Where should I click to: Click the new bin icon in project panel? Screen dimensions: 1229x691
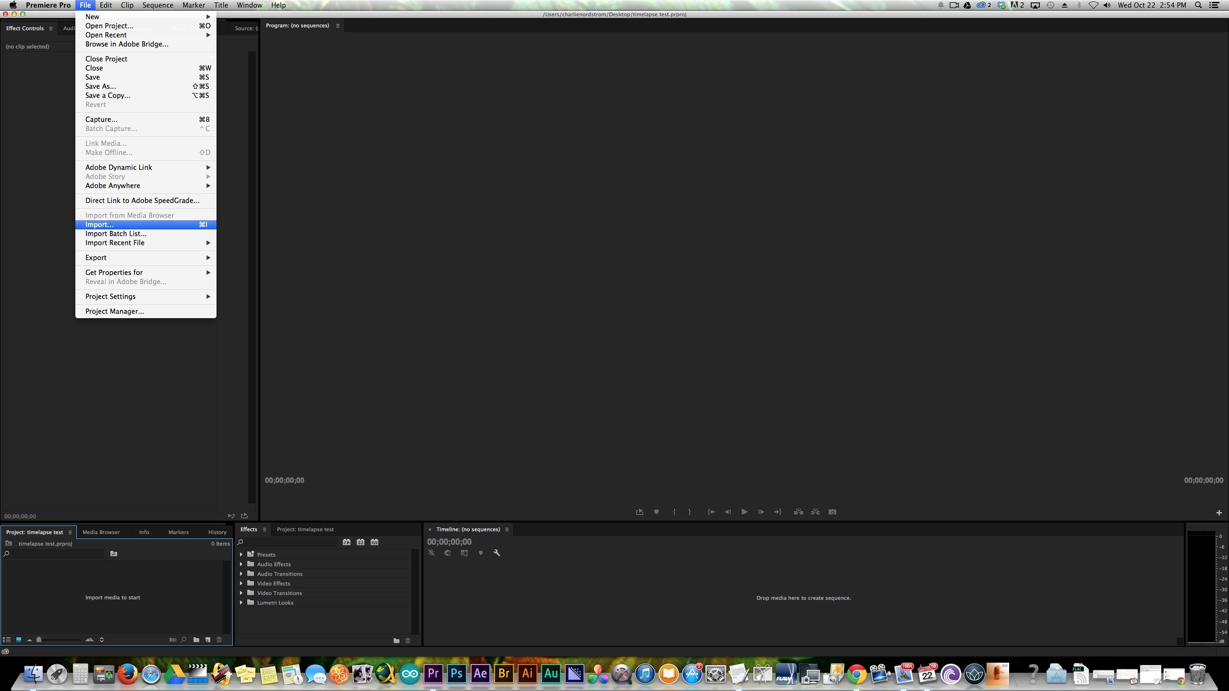tap(197, 639)
